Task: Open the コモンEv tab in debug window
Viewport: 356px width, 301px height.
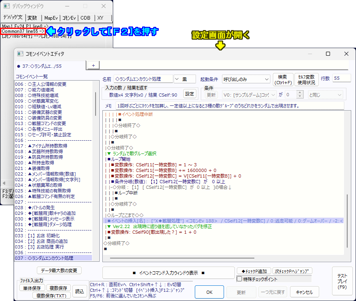Action: click(x=69, y=18)
